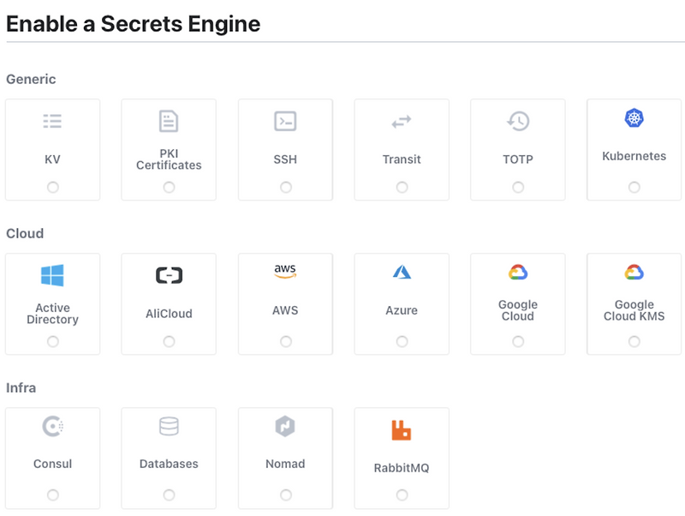The height and width of the screenshot is (516, 685).
Task: Click the Kubernetes helm wheel icon
Action: click(634, 118)
